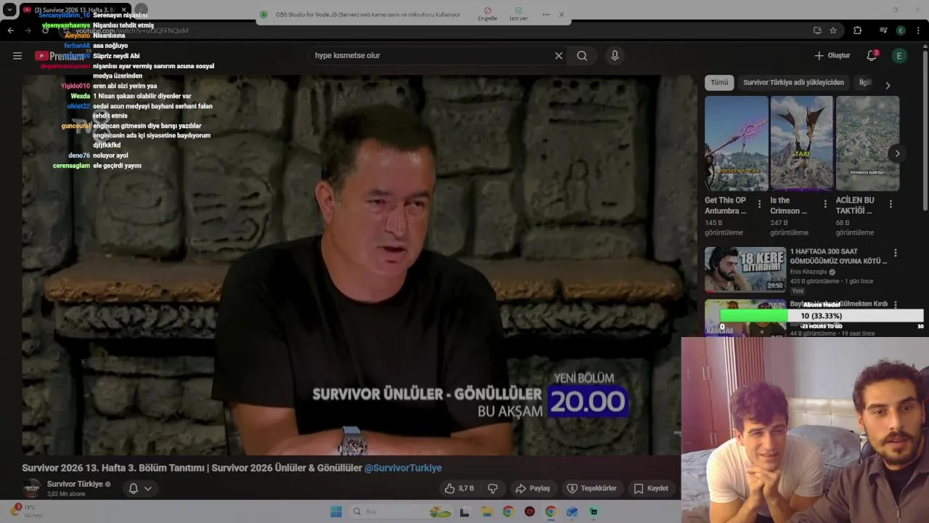Open more options for Is the Crimson video
The image size is (929, 523).
(824, 204)
